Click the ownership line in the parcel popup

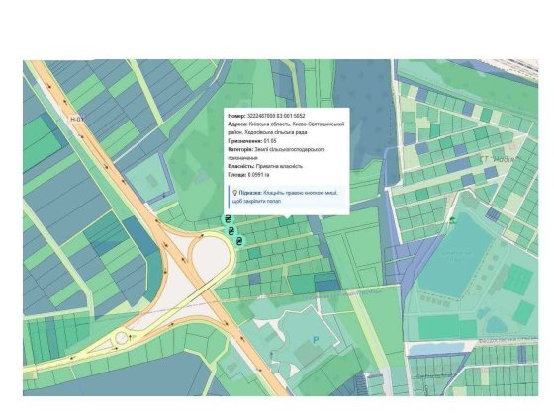(x=265, y=166)
